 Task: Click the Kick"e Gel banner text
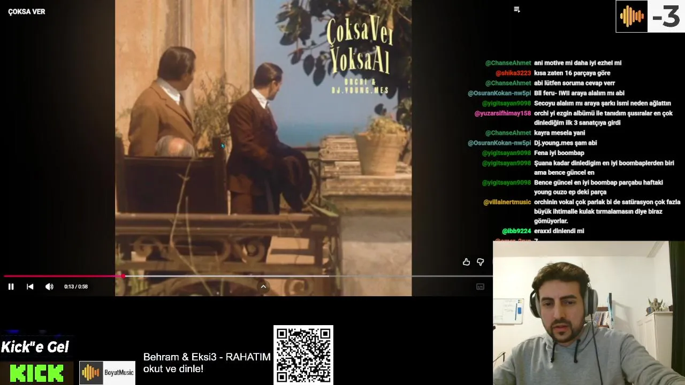point(35,347)
